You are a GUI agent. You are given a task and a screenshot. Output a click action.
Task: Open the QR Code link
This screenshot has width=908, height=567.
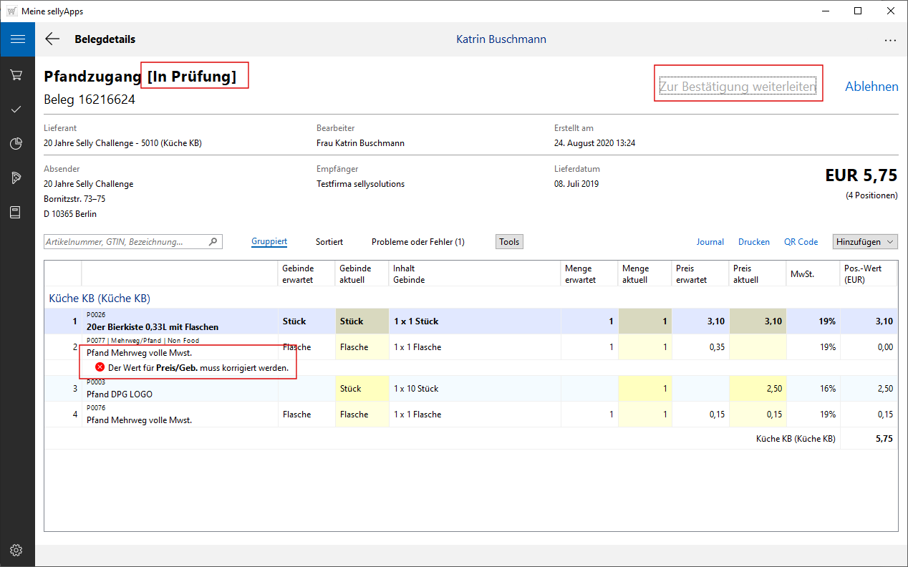(801, 242)
